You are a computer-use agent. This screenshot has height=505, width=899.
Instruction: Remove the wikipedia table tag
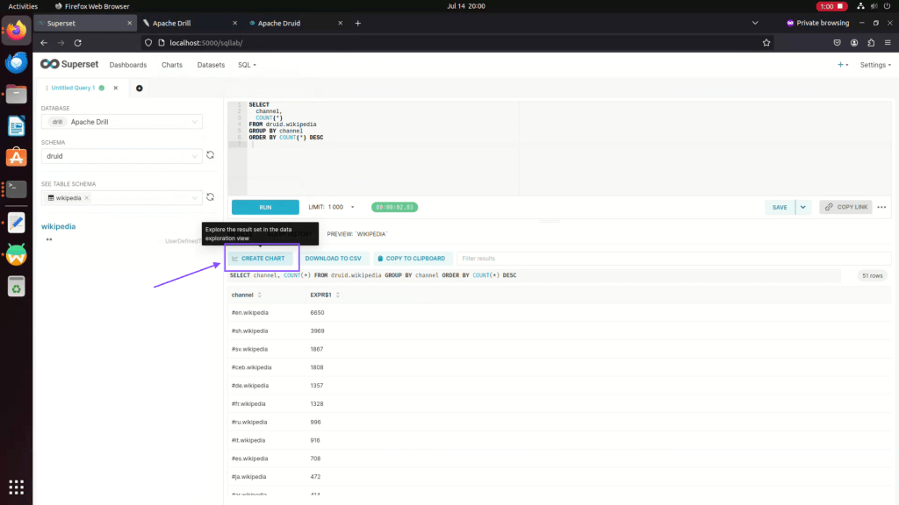coord(86,198)
